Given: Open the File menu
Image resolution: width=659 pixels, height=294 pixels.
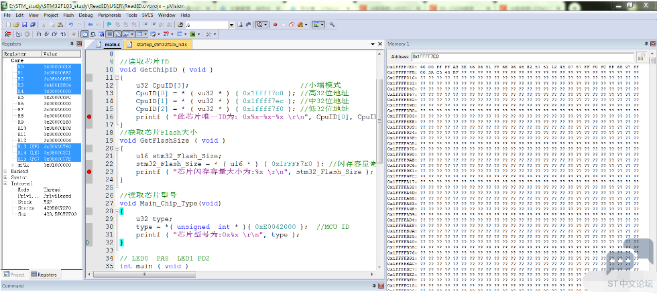Looking at the screenshot, I should click(7, 15).
